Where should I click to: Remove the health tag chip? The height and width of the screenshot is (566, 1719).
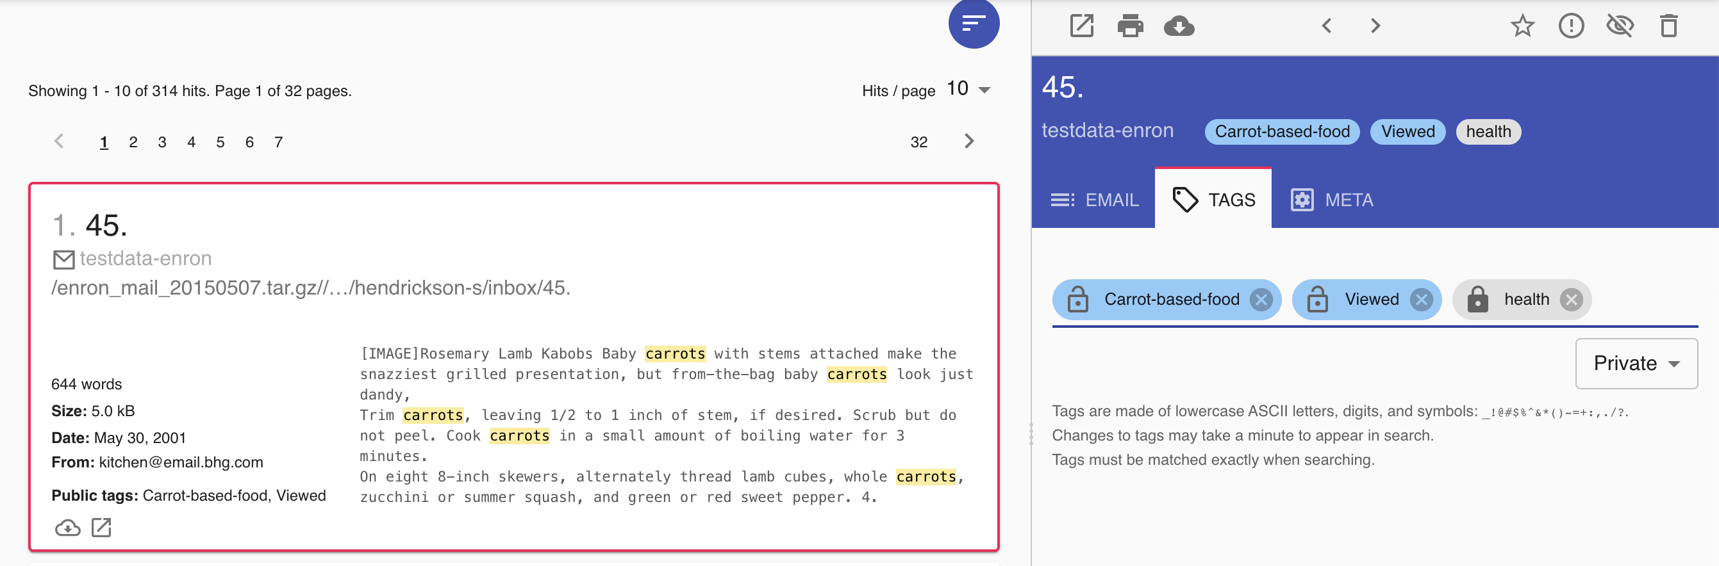pyautogui.click(x=1571, y=300)
